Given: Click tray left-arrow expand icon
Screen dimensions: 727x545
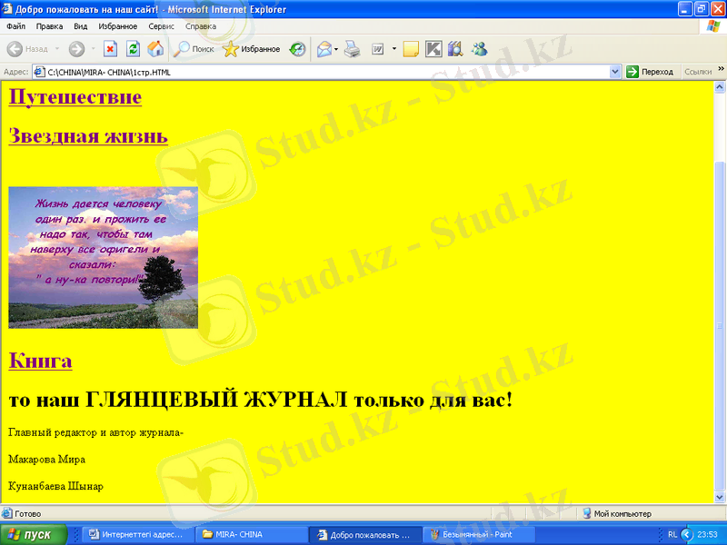Looking at the screenshot, I should coord(686,534).
